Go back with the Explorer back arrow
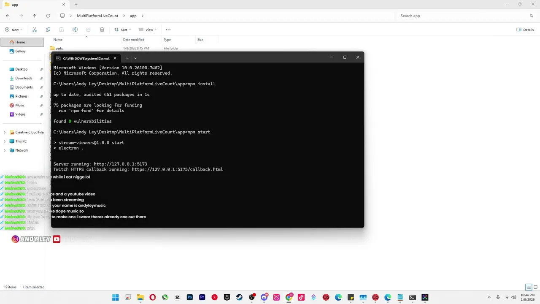540x304 pixels. coord(8,16)
